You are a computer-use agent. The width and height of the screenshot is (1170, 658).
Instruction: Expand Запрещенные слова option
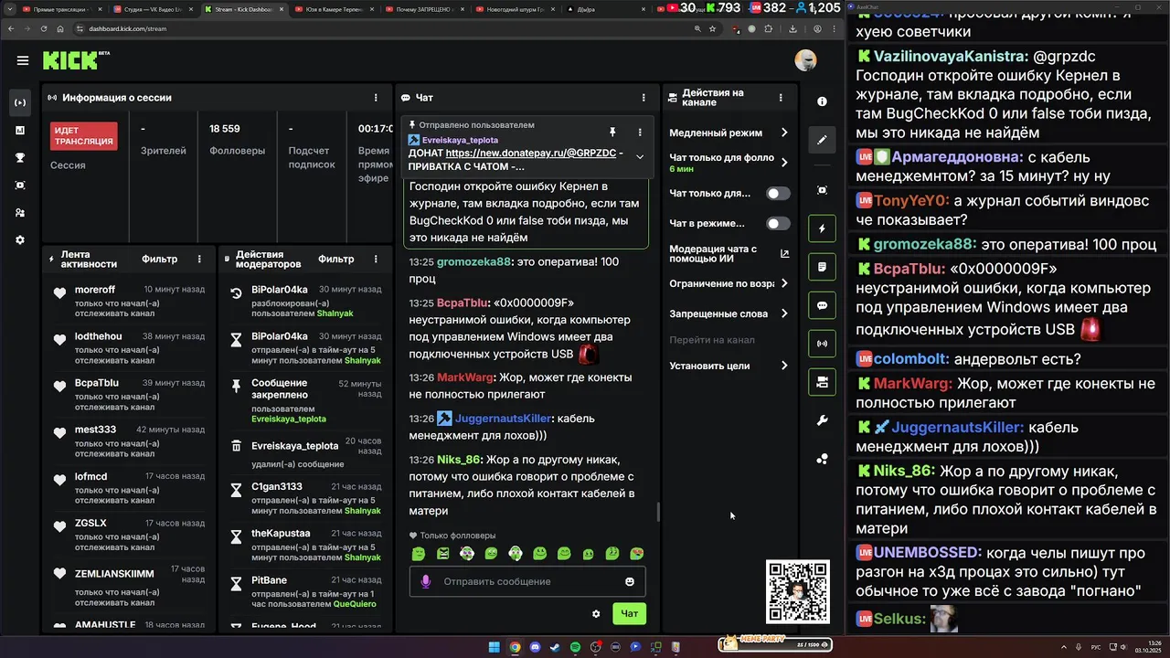click(x=729, y=313)
